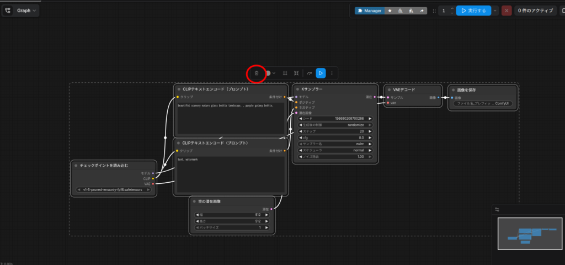Click the star icon next to Manager

[x=390, y=10]
